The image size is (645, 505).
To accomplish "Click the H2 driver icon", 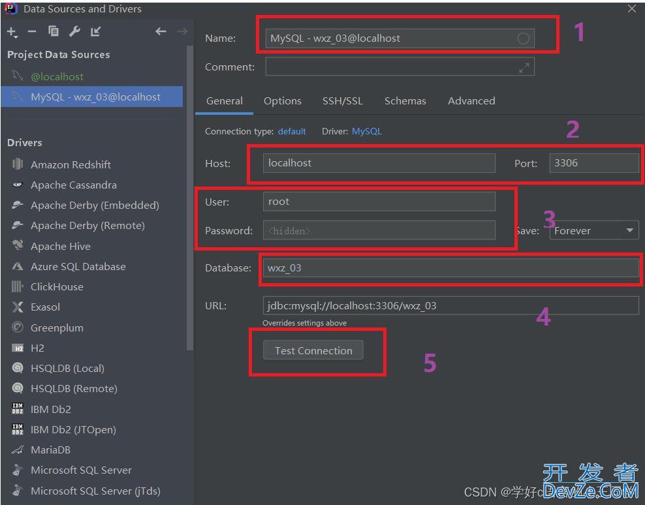I will tap(18, 348).
